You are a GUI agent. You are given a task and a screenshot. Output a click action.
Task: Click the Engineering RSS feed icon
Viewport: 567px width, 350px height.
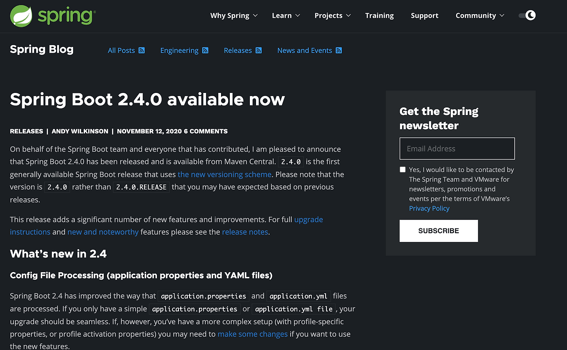(205, 50)
